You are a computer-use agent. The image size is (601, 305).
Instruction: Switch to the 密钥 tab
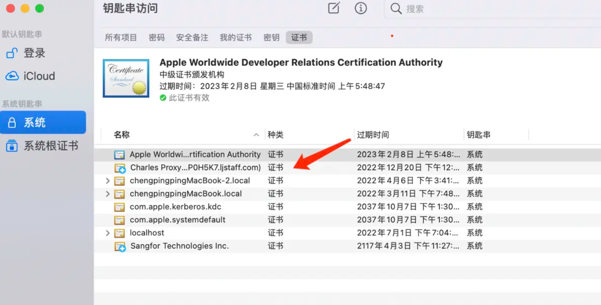click(271, 38)
